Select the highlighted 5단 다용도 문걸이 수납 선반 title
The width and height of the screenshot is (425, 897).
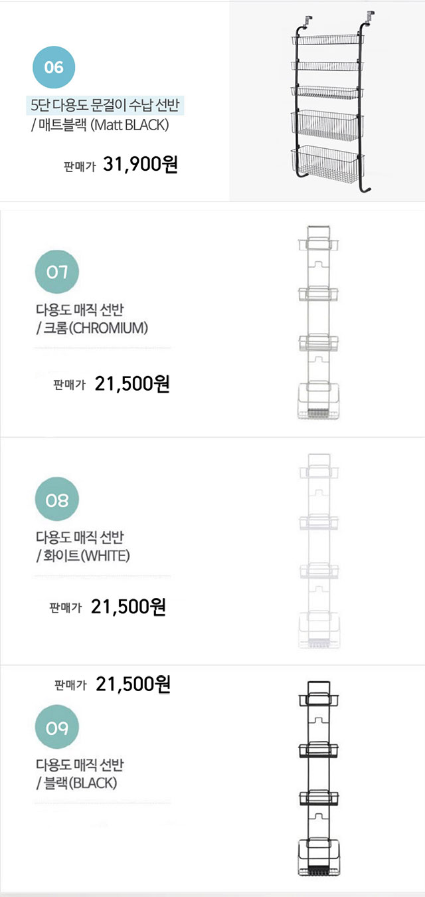pyautogui.click(x=108, y=105)
